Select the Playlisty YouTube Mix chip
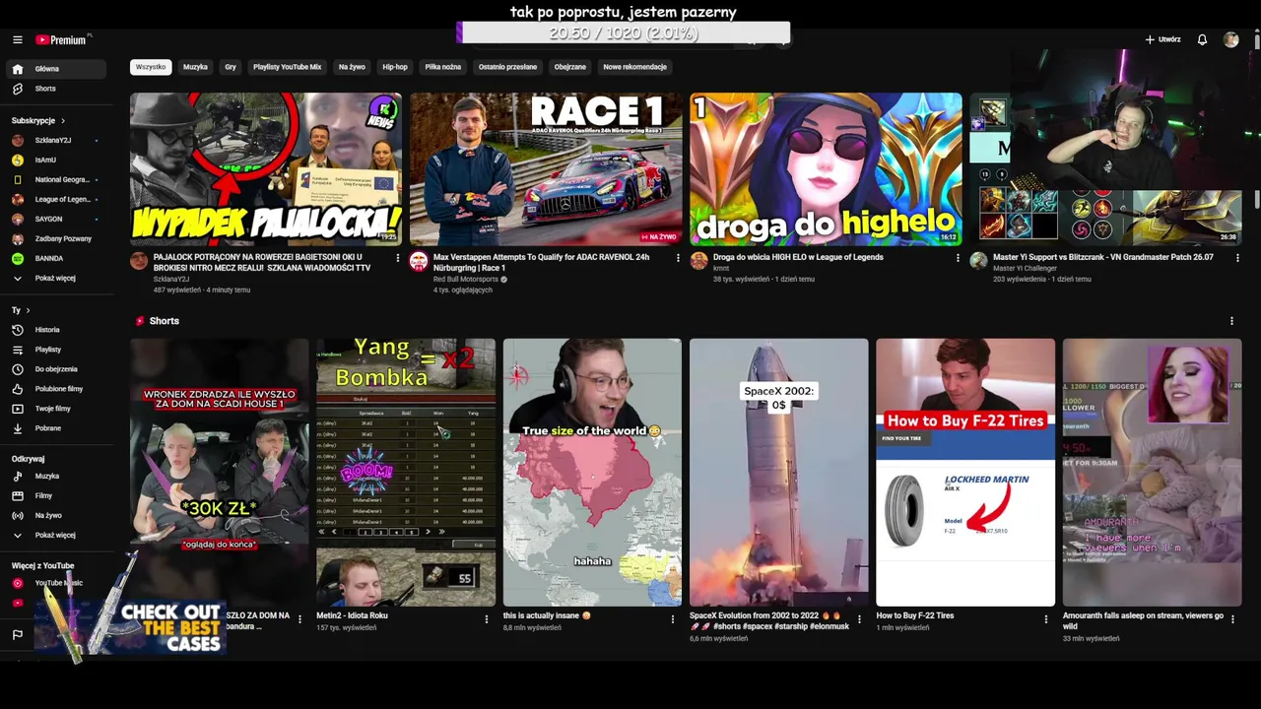The image size is (1261, 709). coord(287,67)
